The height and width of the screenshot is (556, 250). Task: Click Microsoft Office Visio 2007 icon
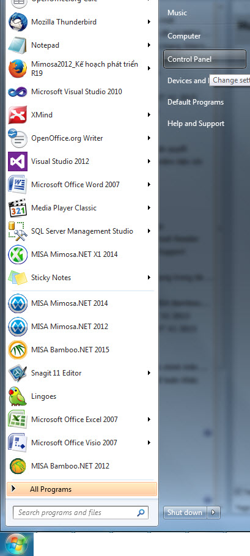17,443
